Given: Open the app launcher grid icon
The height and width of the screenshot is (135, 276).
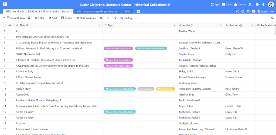Looking at the screenshot, I should pos(5,5).
